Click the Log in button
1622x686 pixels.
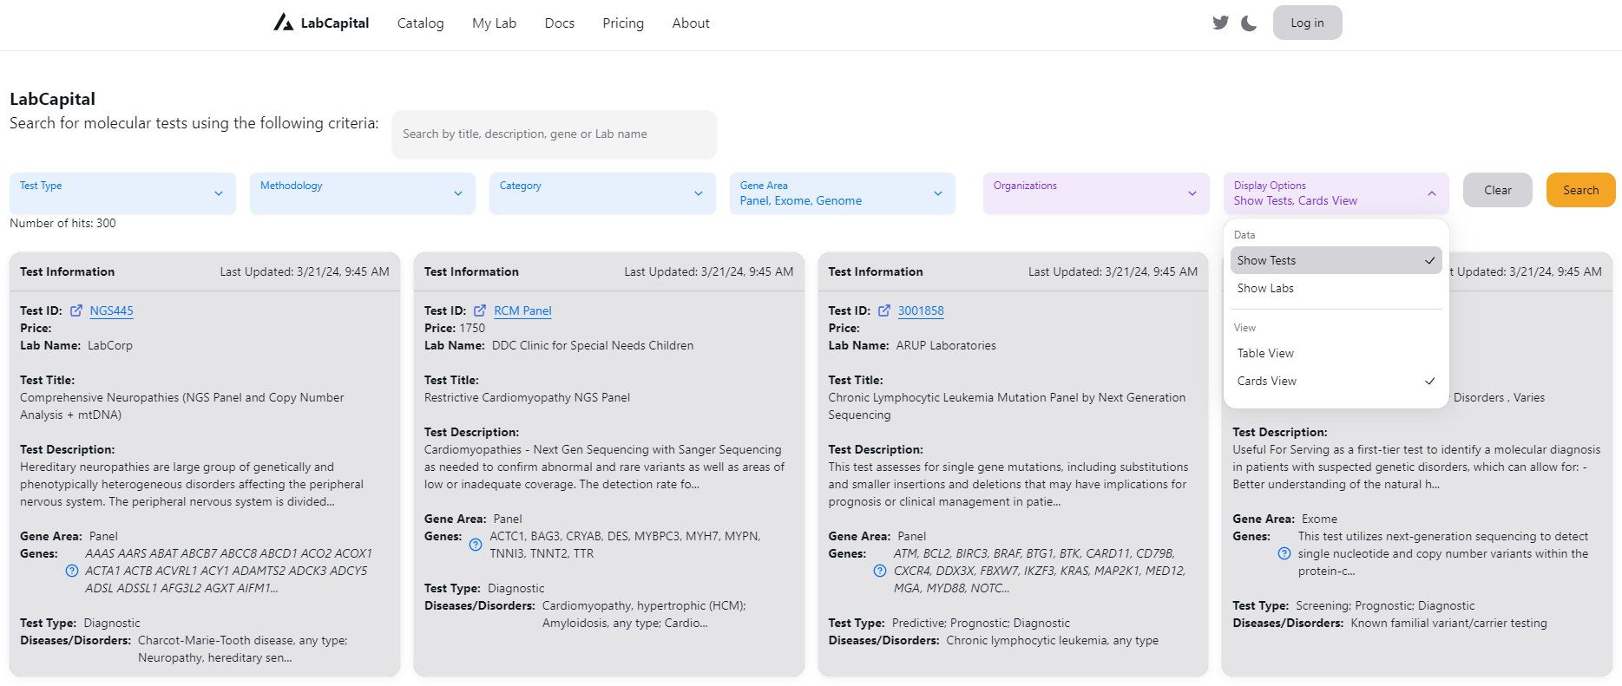point(1307,23)
